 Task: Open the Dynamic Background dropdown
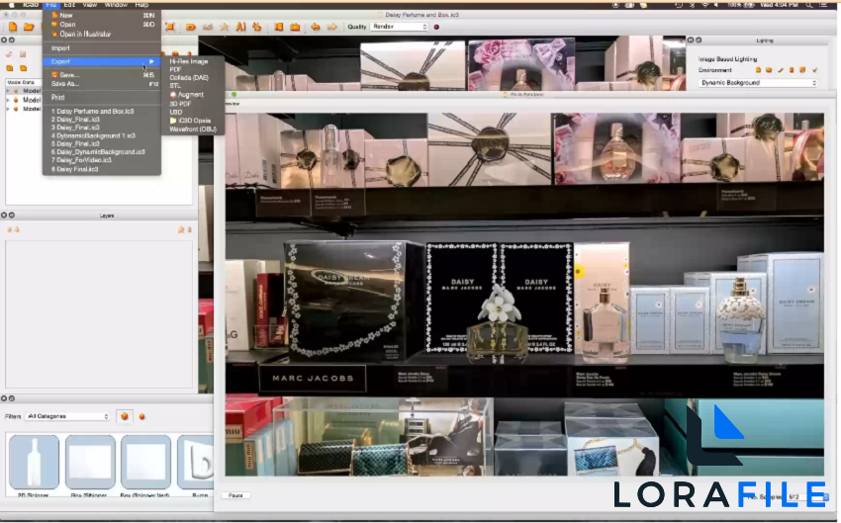pos(758,82)
